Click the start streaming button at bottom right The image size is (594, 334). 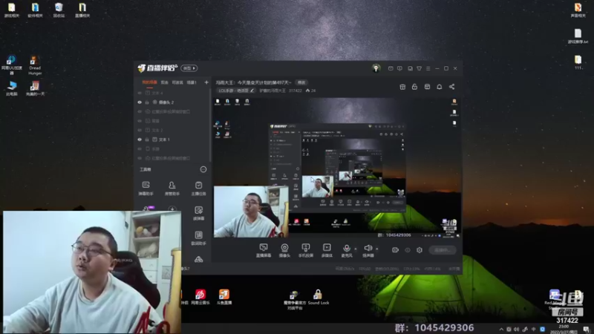443,250
